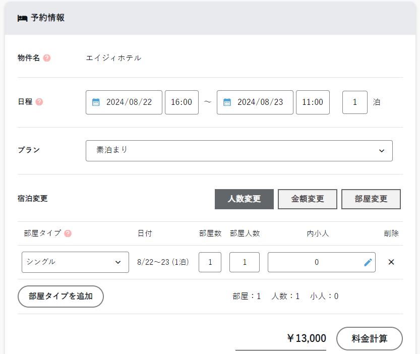Click the help icon next to 物件名
This screenshot has height=354, width=420.
point(47,58)
